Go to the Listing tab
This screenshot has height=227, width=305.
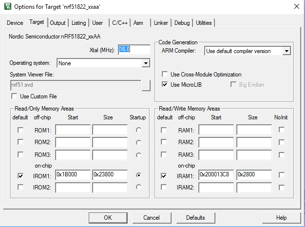click(78, 23)
